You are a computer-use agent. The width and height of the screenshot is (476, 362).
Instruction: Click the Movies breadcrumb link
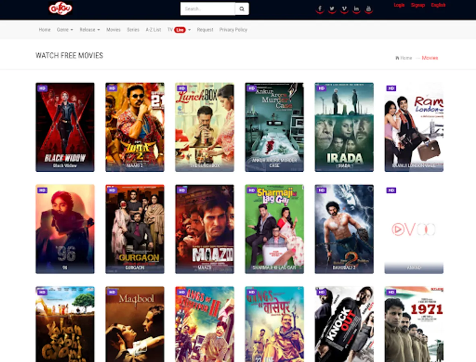[x=430, y=58]
